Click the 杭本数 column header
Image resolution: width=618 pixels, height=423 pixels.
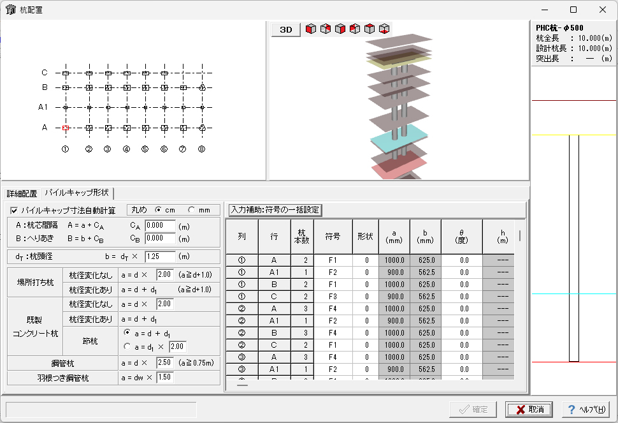click(x=302, y=236)
